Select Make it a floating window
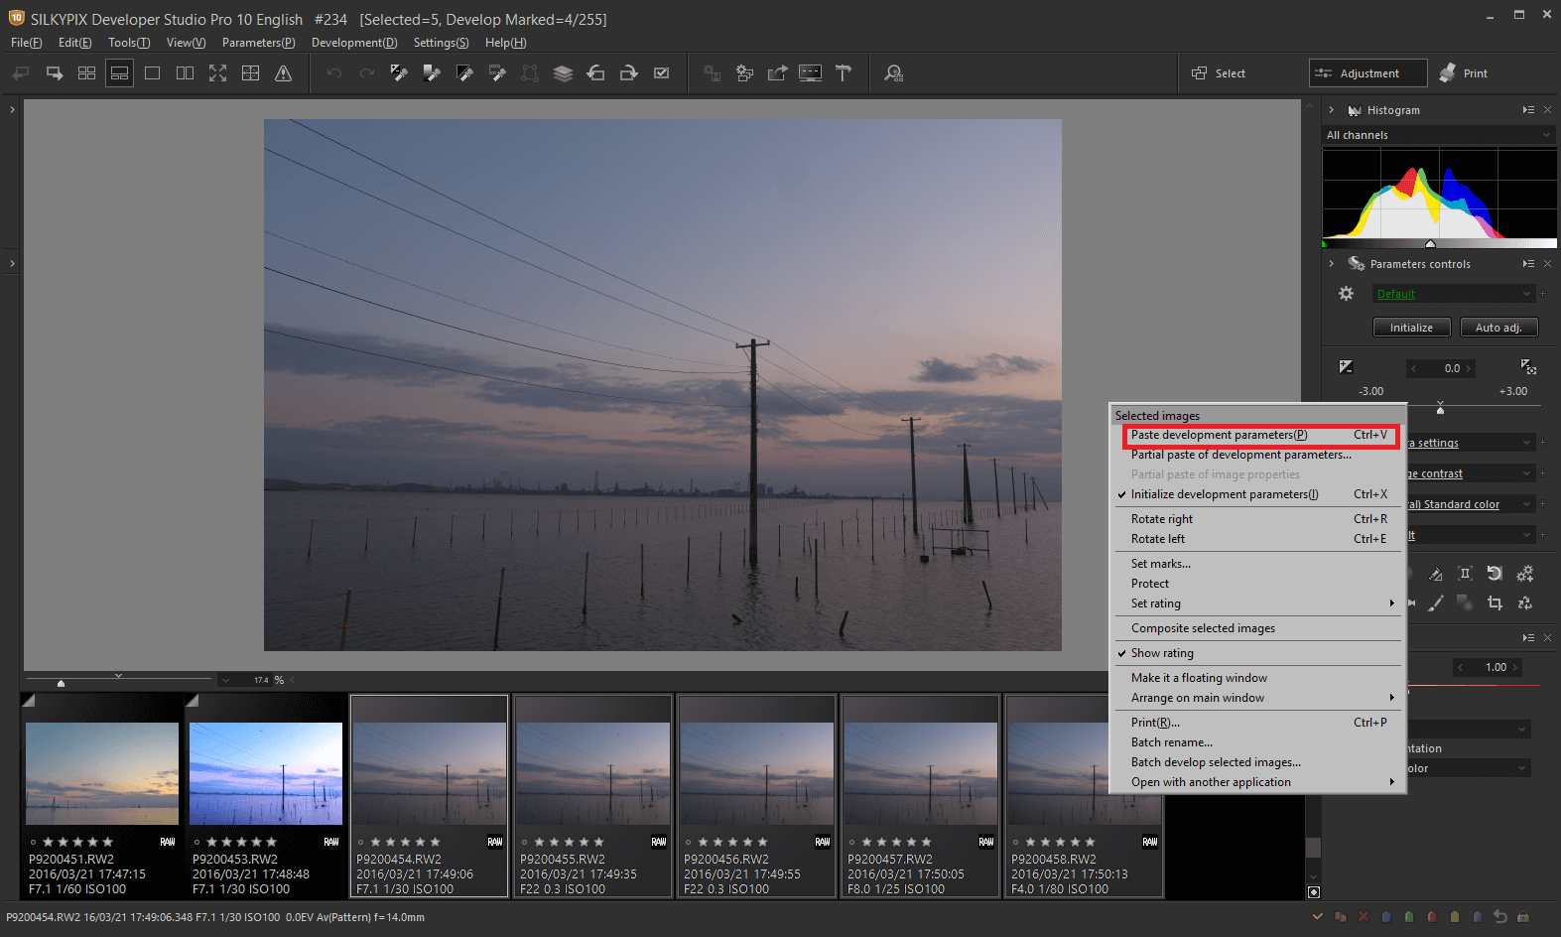1561x937 pixels. coord(1257,678)
